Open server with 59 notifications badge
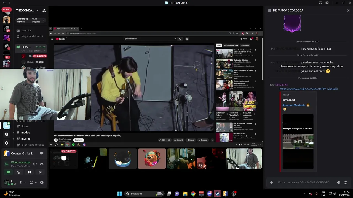Viewport: 353px width, 198px height. point(7,29)
